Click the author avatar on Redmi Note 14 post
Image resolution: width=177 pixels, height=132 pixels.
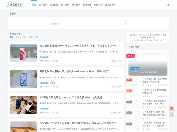41,87
